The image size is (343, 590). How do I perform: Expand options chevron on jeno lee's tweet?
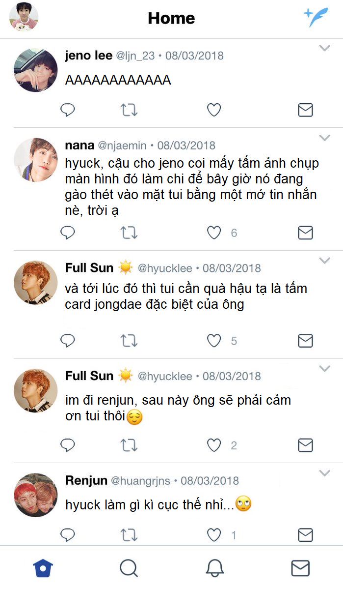[x=324, y=48]
